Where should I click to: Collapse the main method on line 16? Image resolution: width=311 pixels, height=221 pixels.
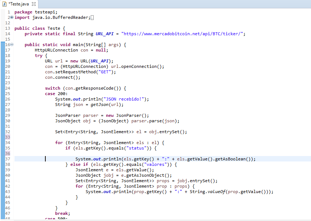(12, 45)
